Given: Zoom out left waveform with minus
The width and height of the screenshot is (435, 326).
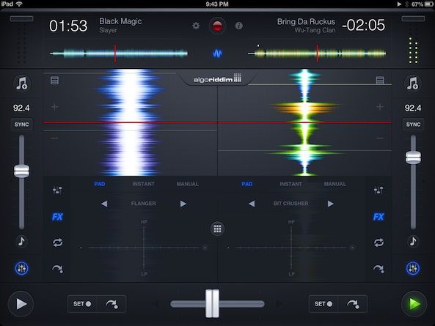Looking at the screenshot, I should tap(55, 138).
